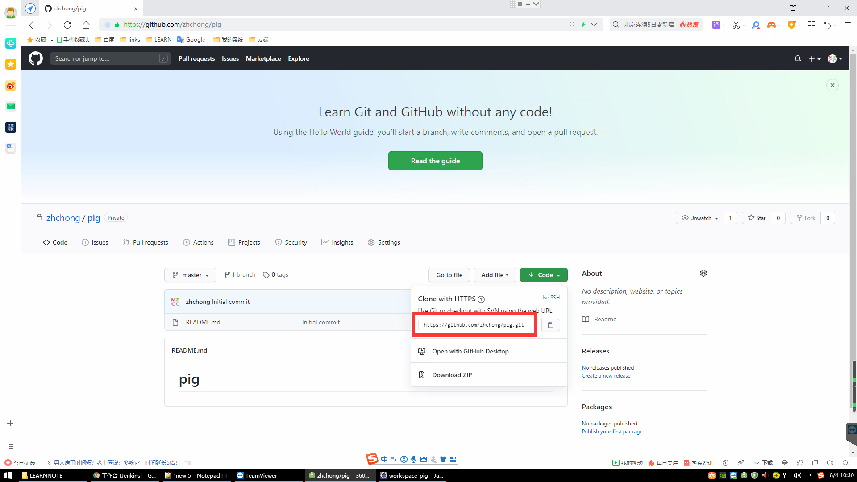
Task: Open Explore in top navigation
Action: pyautogui.click(x=299, y=58)
